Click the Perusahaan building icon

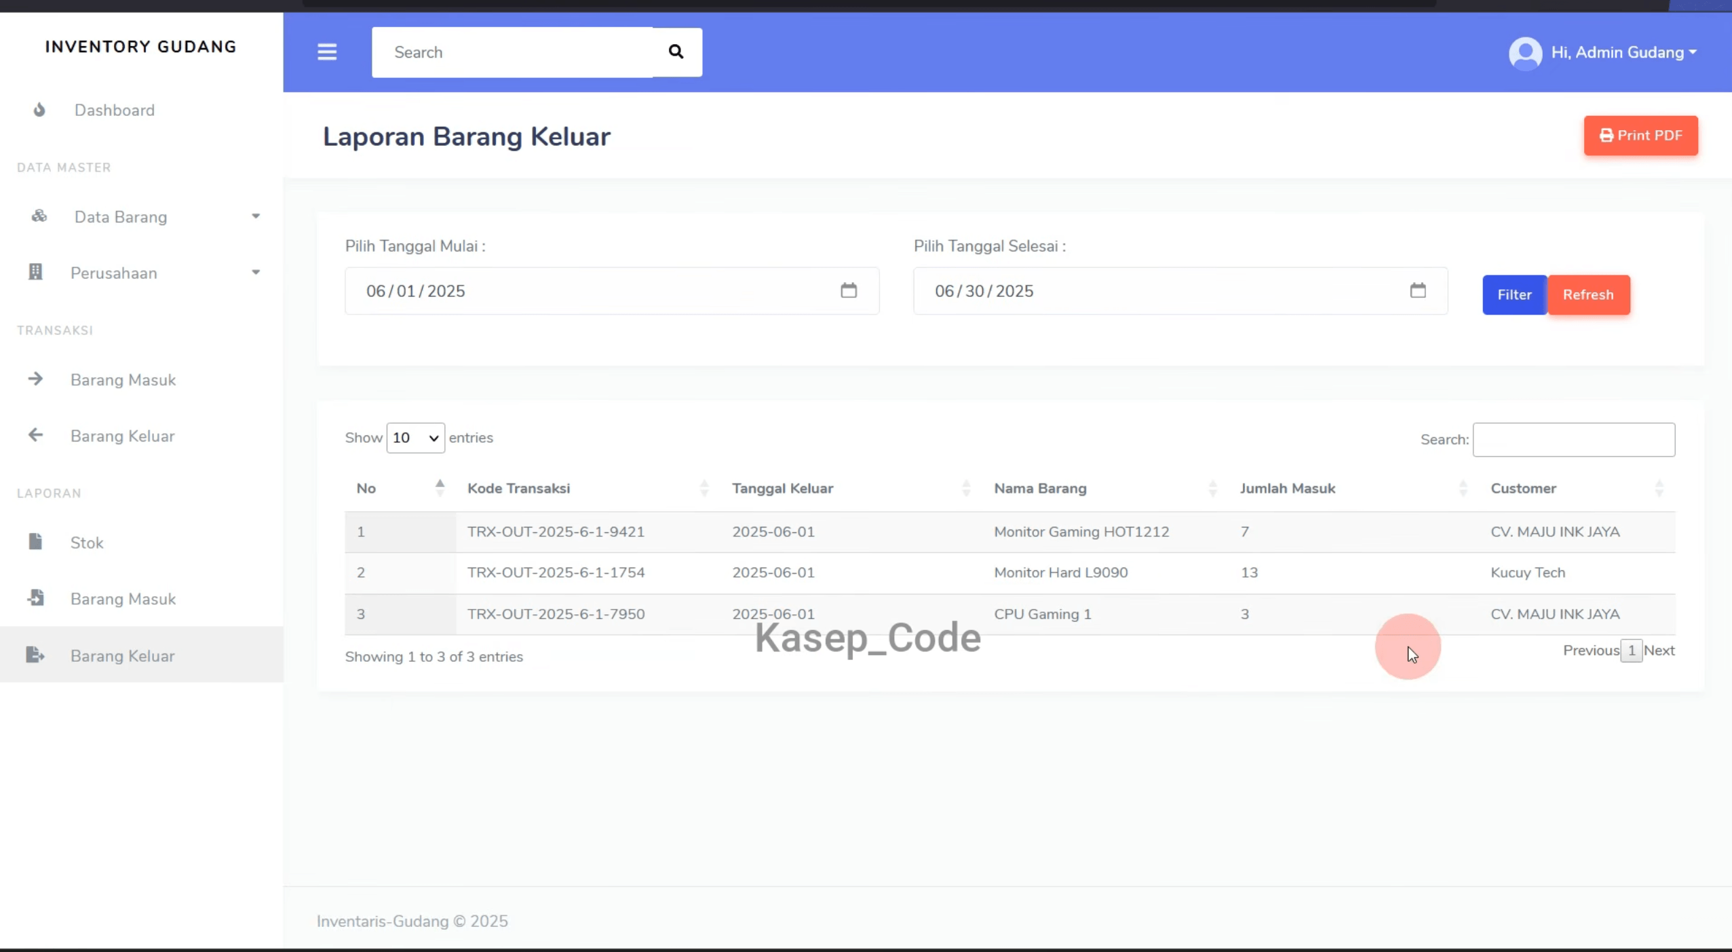click(35, 273)
